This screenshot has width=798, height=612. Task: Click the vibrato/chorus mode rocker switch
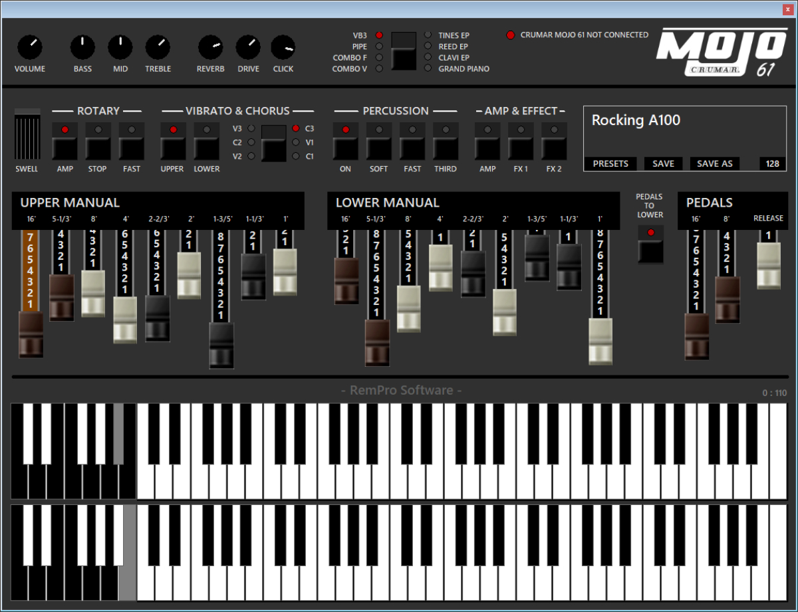274,144
